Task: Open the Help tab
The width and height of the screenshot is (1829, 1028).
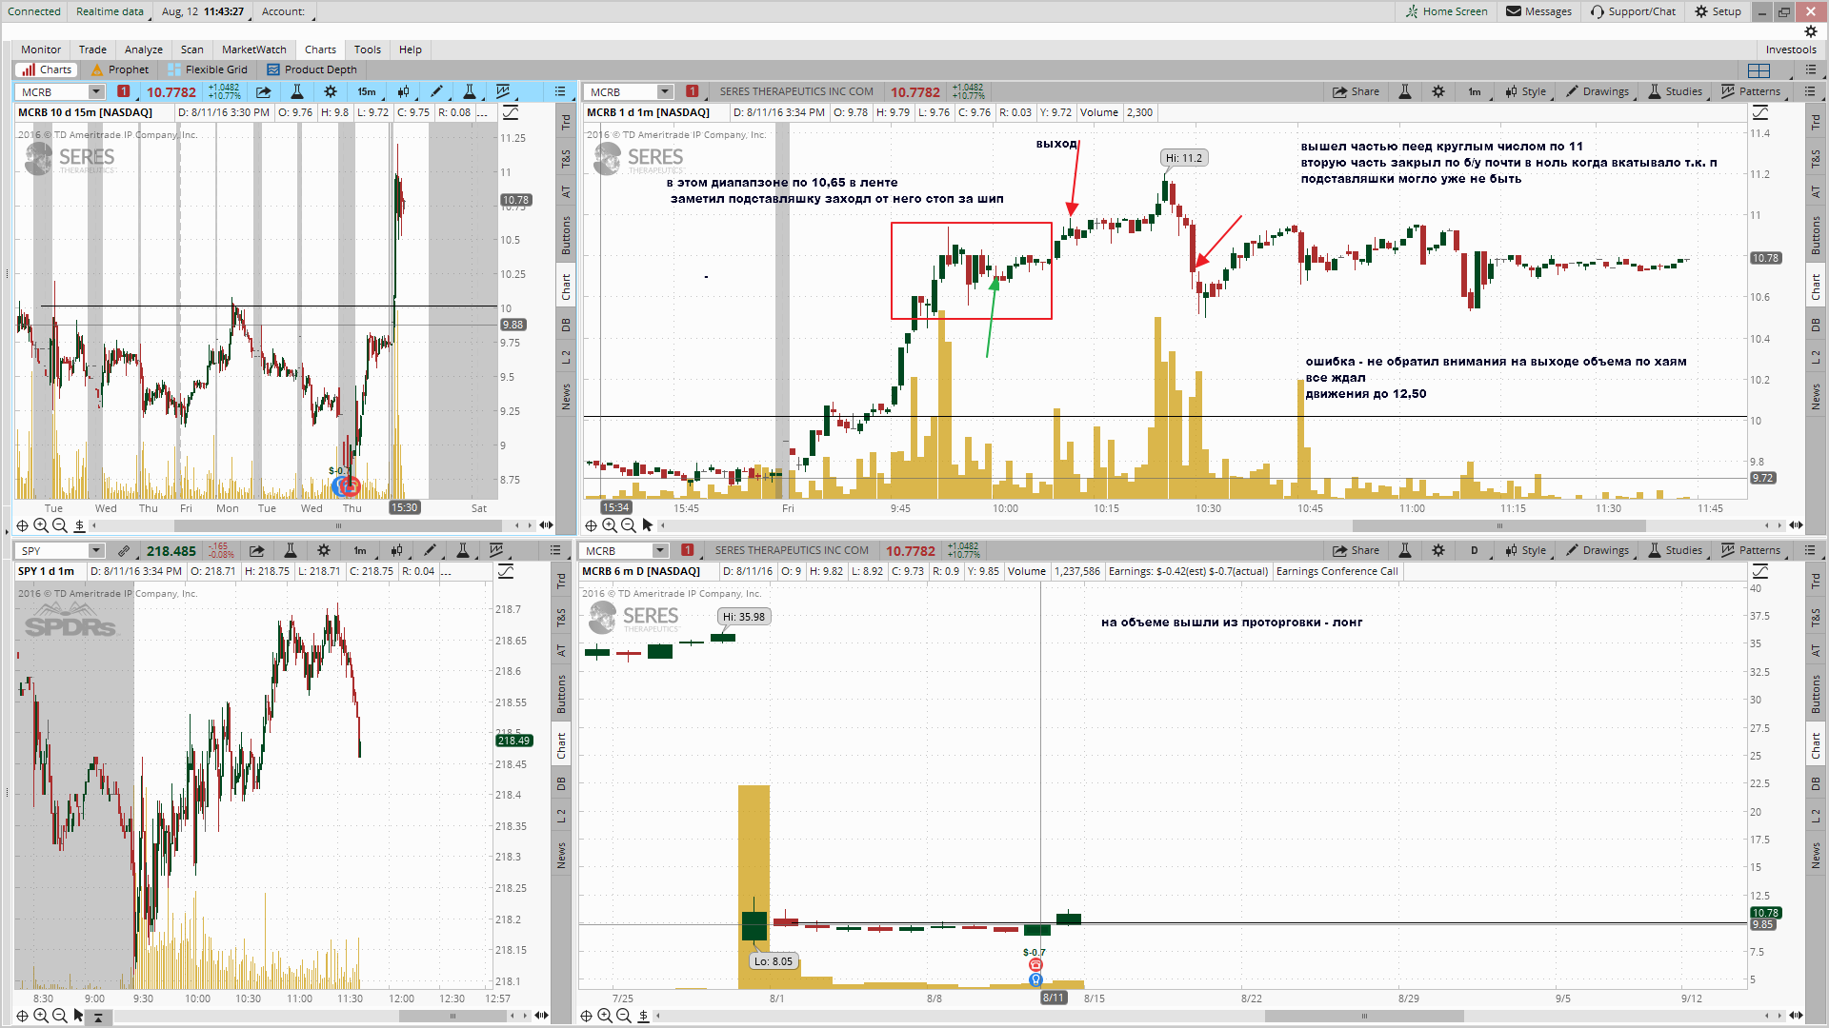Action: (x=411, y=49)
